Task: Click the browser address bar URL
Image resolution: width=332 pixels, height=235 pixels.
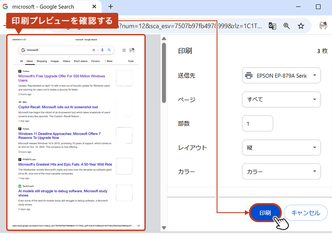Action: click(x=190, y=26)
